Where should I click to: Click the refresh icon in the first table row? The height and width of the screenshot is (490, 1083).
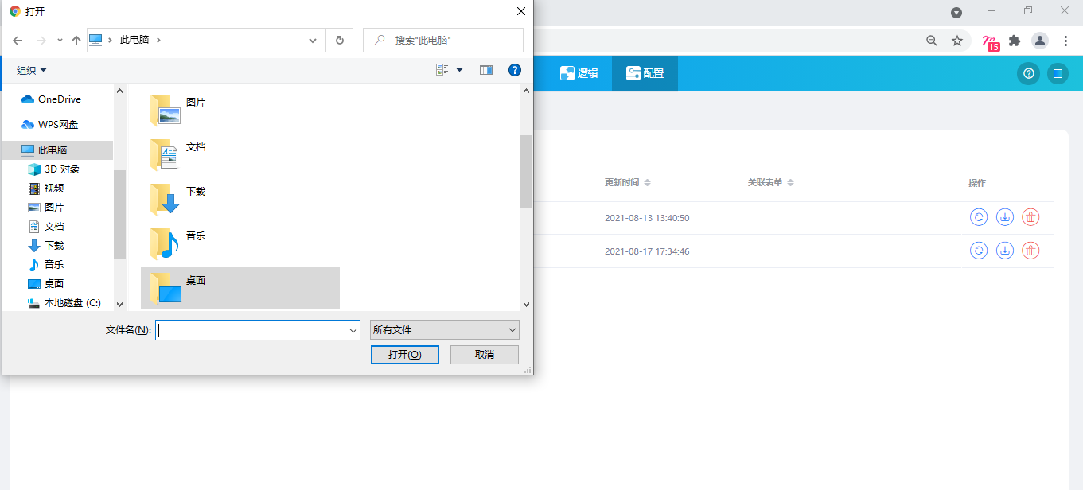coord(979,217)
